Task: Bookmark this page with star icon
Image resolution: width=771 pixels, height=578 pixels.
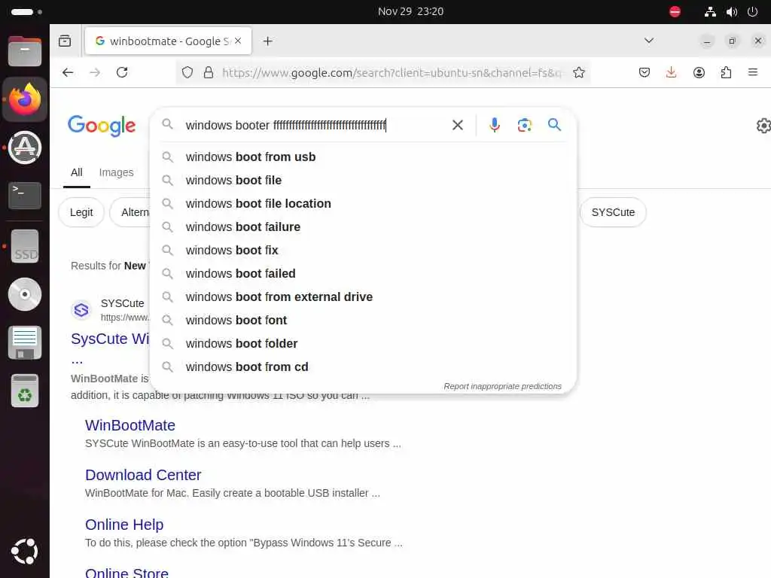Action: 579,73
